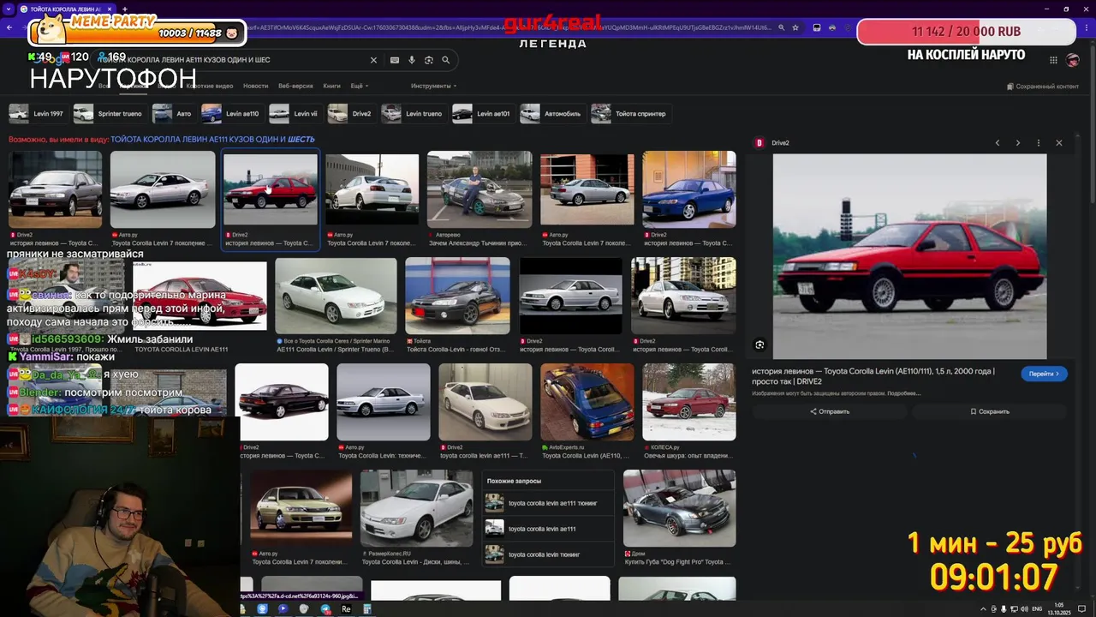Close the Drive2 image preview panel

pos(1059,143)
